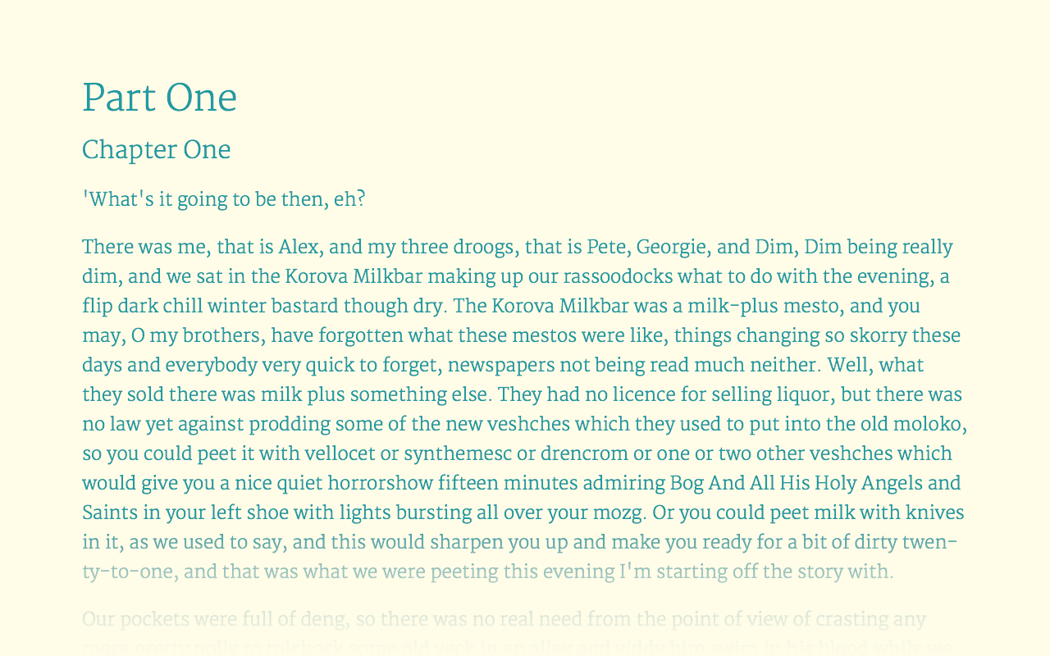Click the name "Alex" in the paragraph
The height and width of the screenshot is (656, 1050).
click(298, 247)
